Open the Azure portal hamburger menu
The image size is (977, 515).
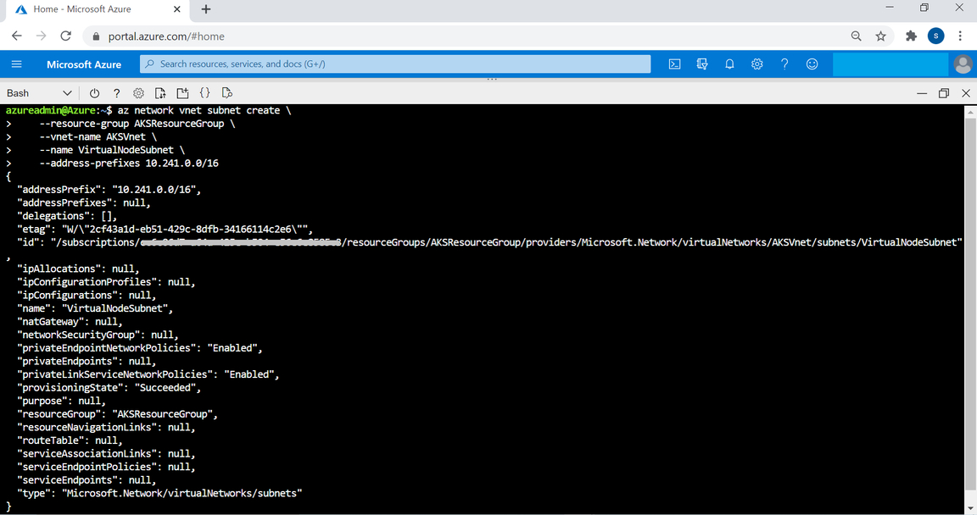[x=16, y=64]
